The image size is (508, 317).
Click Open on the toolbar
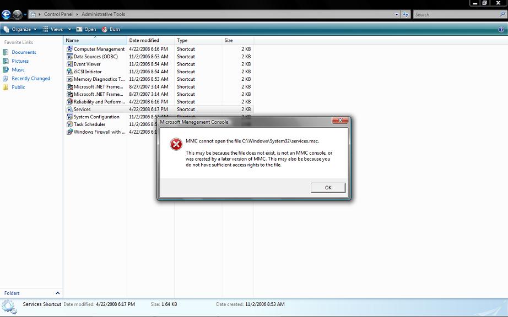(86, 29)
